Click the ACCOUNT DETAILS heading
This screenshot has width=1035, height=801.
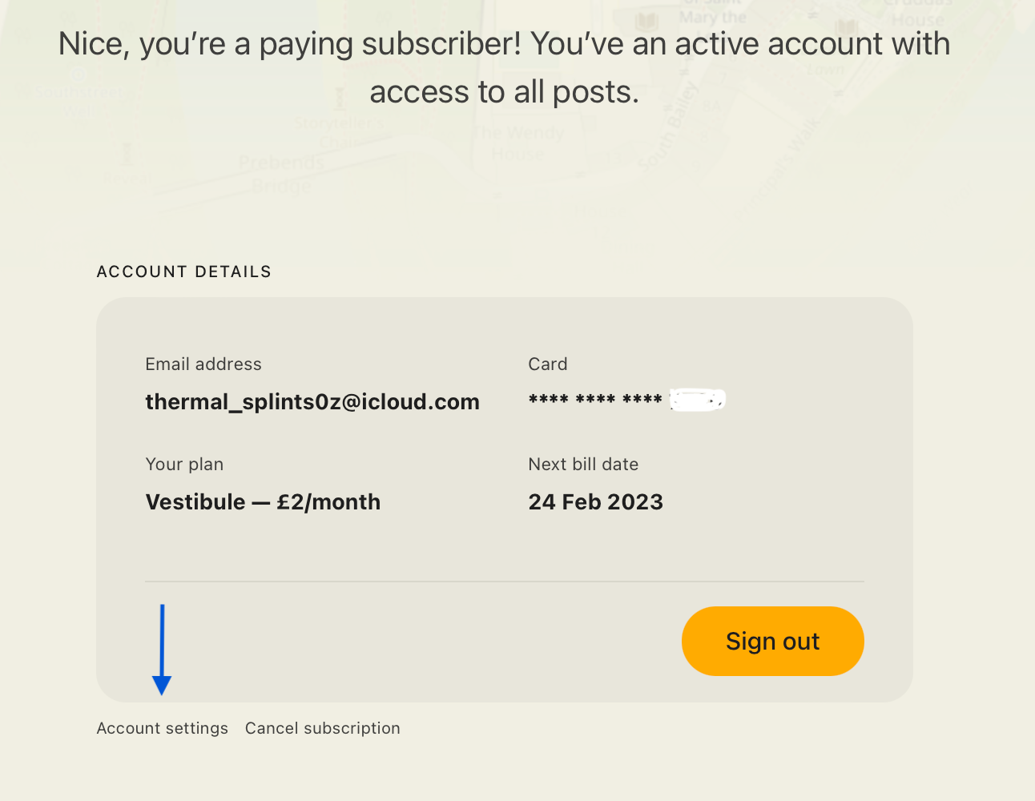(184, 272)
